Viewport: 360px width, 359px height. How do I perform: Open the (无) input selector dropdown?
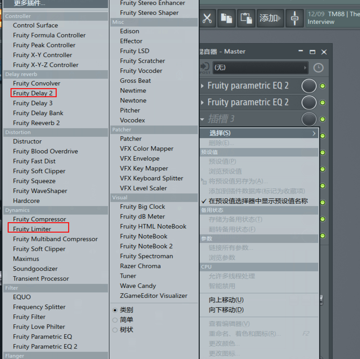261,67
